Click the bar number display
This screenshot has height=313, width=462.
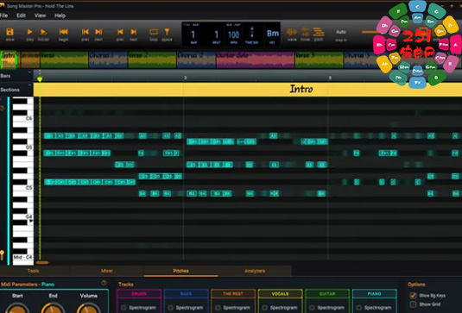point(193,34)
